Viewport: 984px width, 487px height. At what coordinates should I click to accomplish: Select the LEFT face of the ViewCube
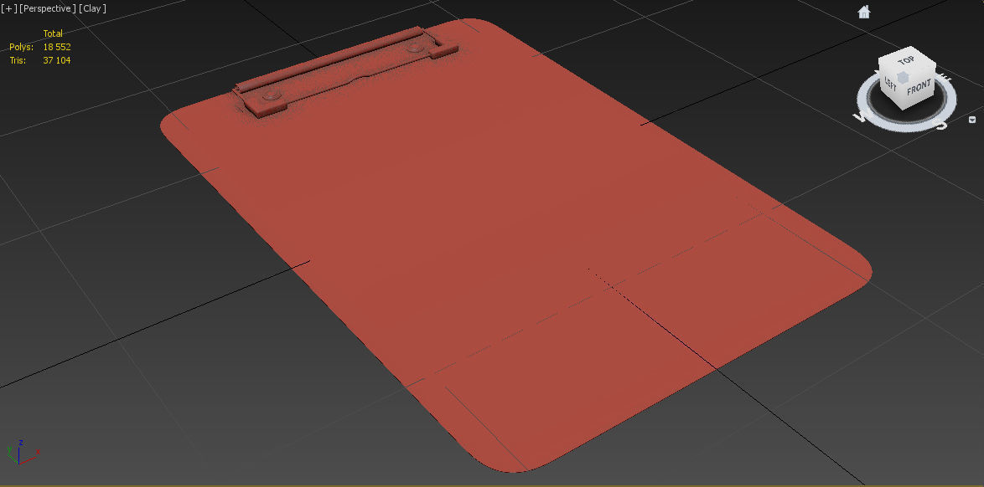click(x=890, y=83)
